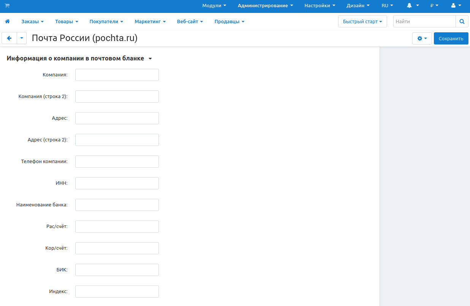Open the RU language dropdown
470x306 pixels.
click(x=387, y=6)
